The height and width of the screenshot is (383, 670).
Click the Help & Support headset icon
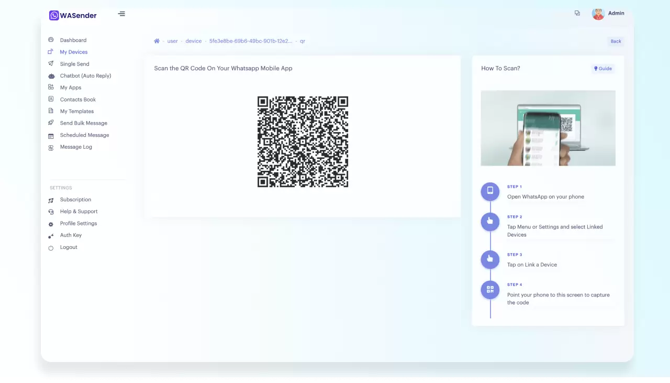tap(51, 212)
